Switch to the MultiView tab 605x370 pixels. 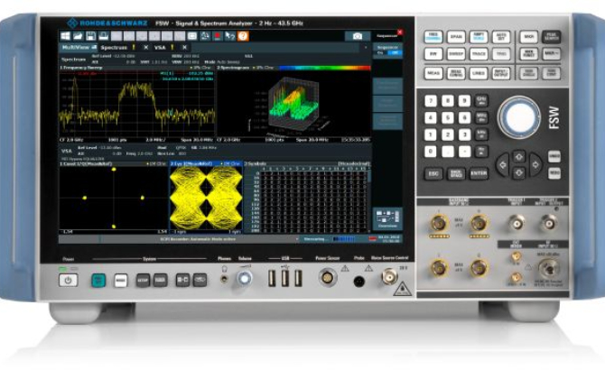click(x=77, y=47)
